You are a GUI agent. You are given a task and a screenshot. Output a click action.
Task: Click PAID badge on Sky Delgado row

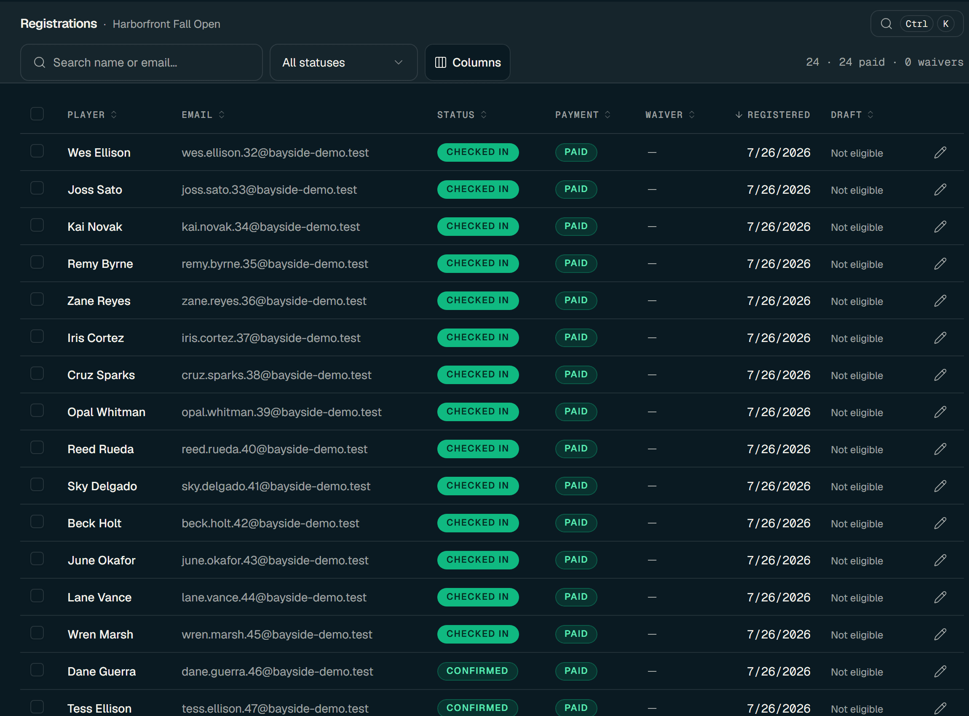(x=576, y=486)
